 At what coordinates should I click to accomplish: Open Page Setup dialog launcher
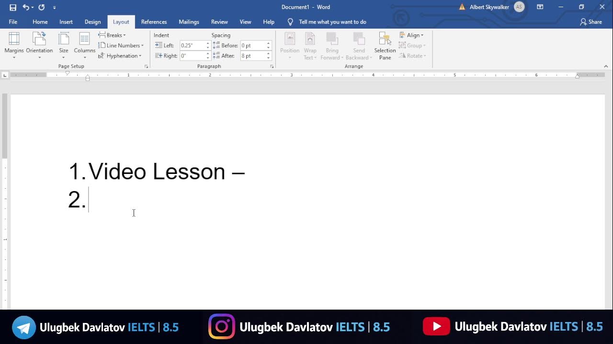tap(146, 66)
